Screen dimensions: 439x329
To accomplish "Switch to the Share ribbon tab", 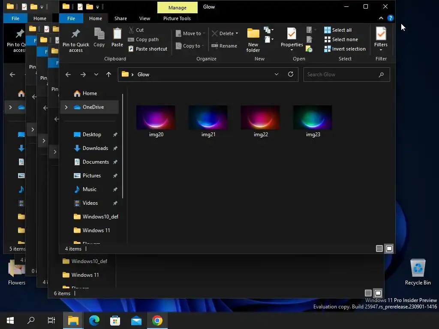I will (120, 18).
